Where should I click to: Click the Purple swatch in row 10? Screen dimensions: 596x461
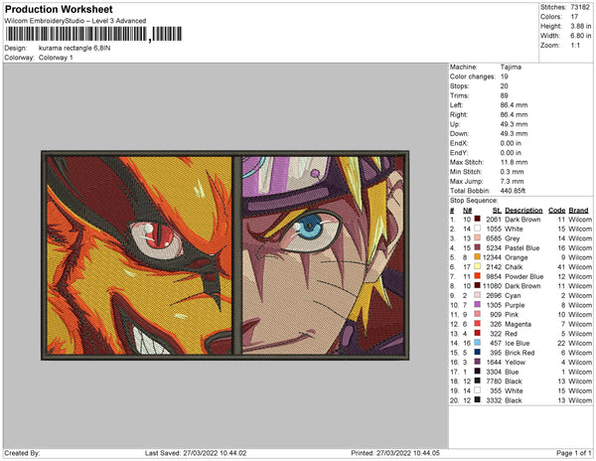(477, 304)
